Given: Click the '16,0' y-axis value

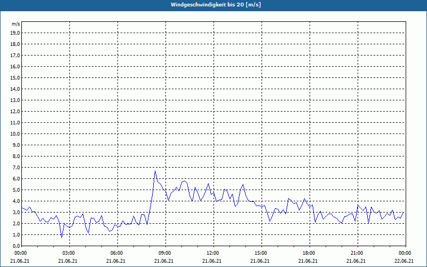Looking at the screenshot, I should click(x=15, y=66).
